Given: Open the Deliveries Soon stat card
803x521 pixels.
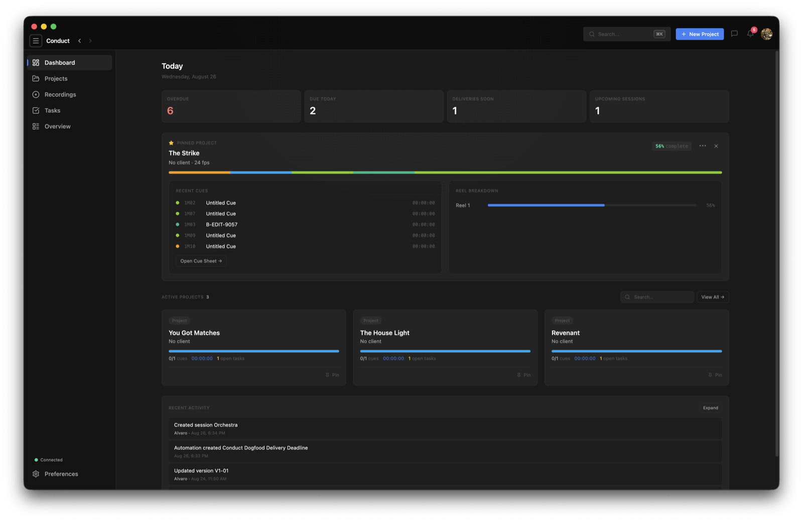Looking at the screenshot, I should (516, 106).
